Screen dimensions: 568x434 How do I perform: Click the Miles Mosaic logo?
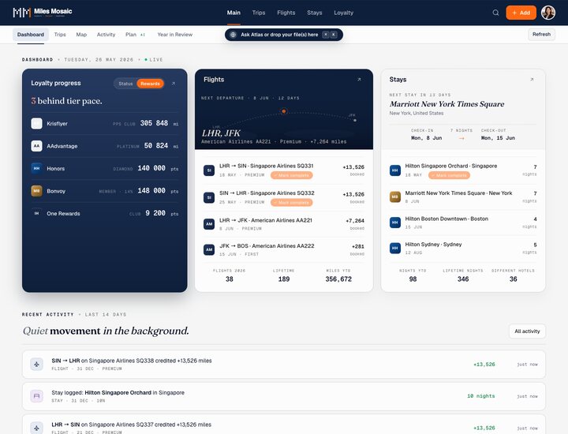tap(43, 13)
